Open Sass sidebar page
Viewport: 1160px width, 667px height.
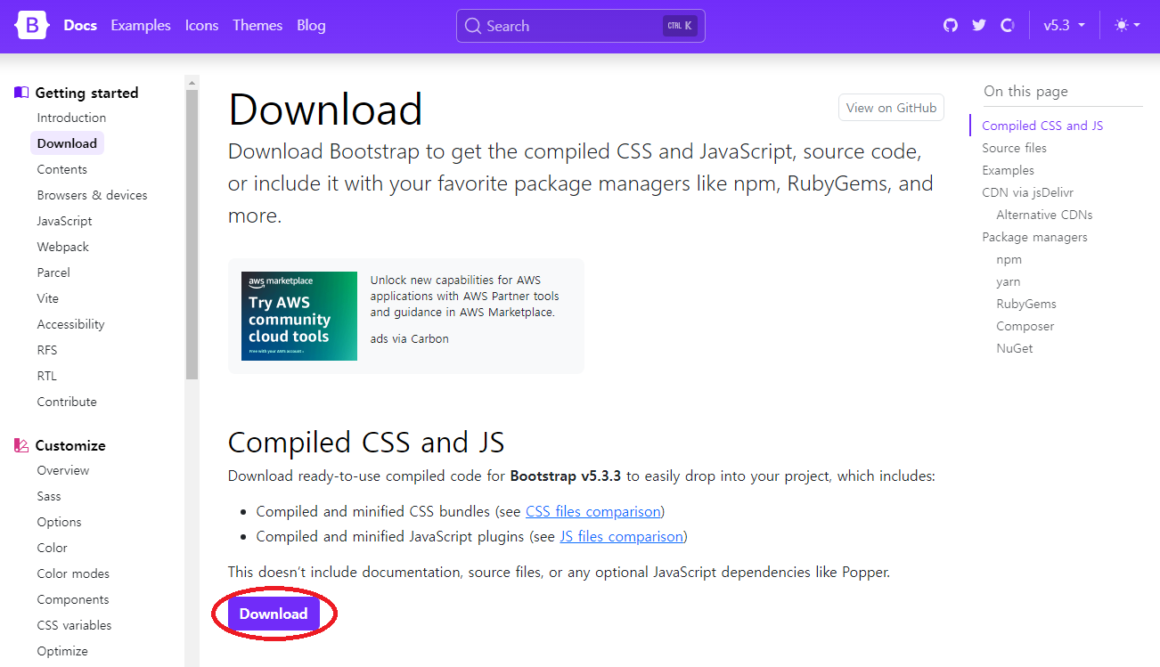49,496
